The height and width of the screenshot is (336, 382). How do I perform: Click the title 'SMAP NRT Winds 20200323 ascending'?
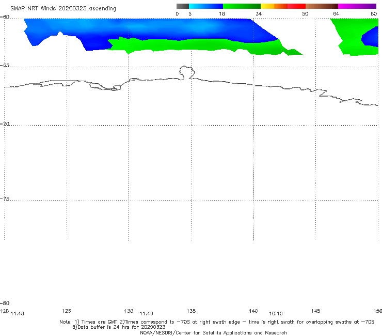coord(63,8)
